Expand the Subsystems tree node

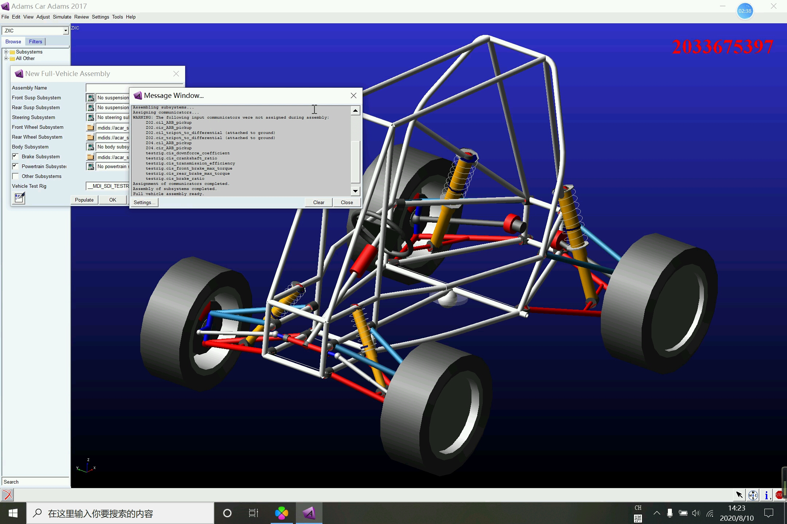pos(6,52)
